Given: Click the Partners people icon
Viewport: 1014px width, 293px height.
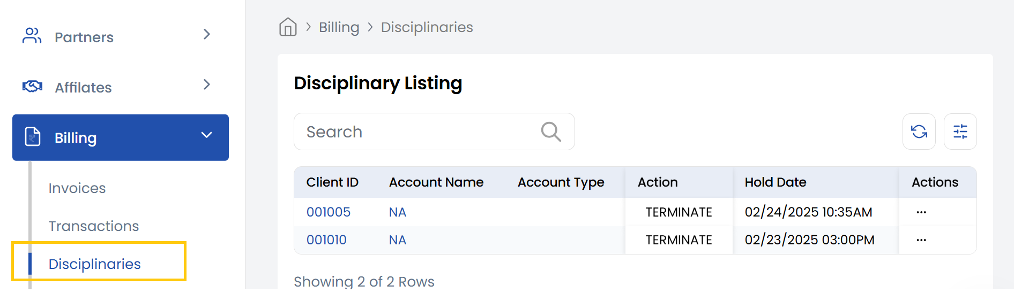Looking at the screenshot, I should tap(32, 36).
